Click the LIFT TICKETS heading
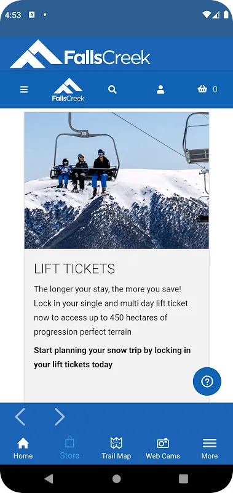The height and width of the screenshot is (493, 233). point(74,269)
